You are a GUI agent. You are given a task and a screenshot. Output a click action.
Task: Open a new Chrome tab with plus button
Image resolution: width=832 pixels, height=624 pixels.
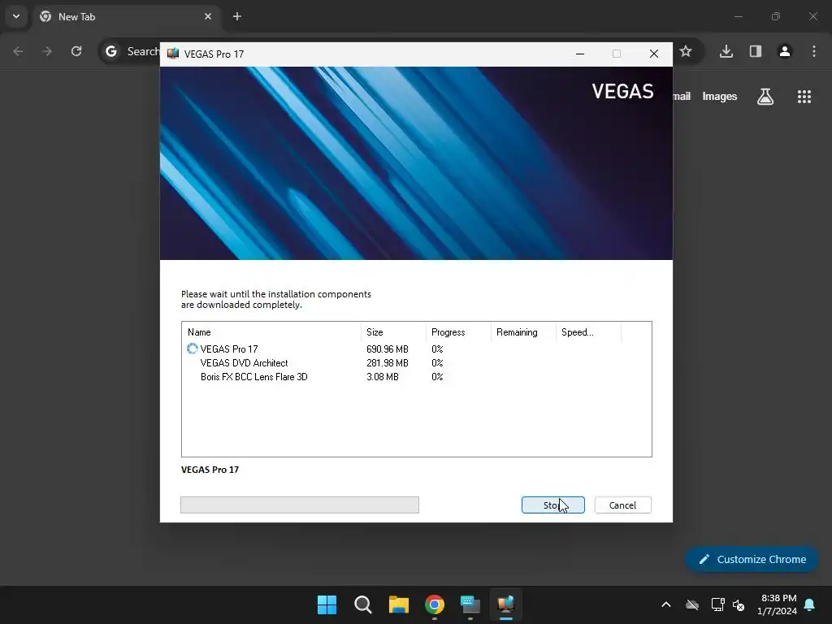point(237,16)
